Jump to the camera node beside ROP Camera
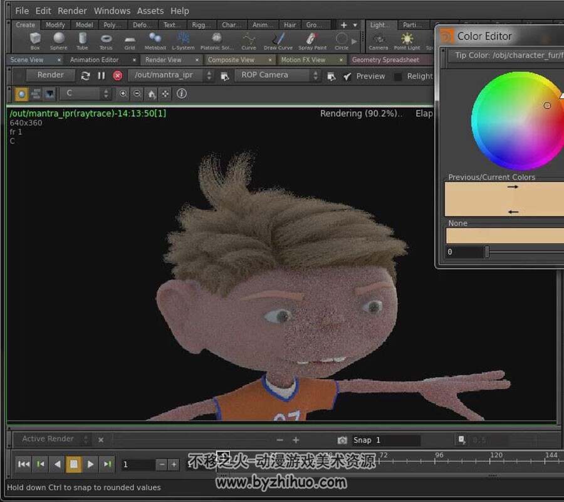The width and height of the screenshot is (564, 502). click(x=332, y=76)
